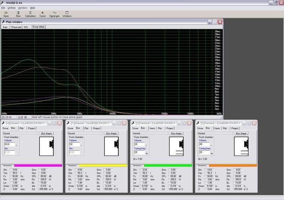
Task: Click Box shape button in [4]Closed window
Action: click(46, 134)
